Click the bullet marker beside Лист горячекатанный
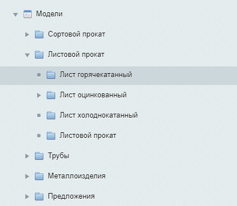The image size is (237, 206). pos(39,75)
